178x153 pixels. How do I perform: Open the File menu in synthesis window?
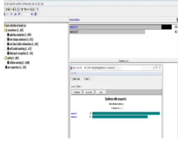point(72,73)
